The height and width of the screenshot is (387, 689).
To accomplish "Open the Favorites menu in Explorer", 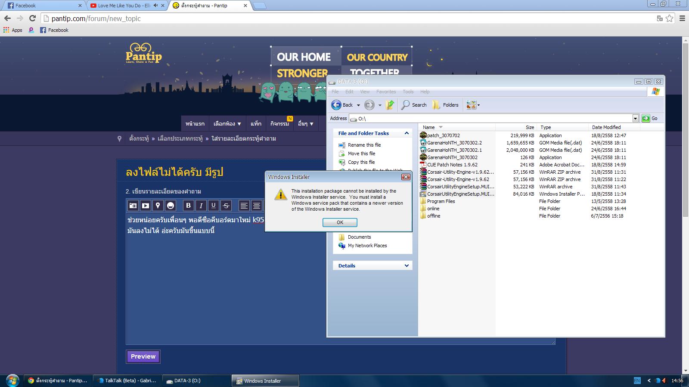I will (386, 92).
